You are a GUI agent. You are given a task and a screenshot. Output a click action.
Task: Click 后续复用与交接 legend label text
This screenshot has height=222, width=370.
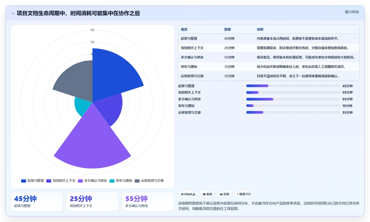(152, 181)
